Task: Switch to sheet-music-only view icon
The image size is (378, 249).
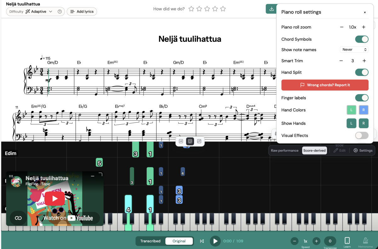Action: pos(181,141)
